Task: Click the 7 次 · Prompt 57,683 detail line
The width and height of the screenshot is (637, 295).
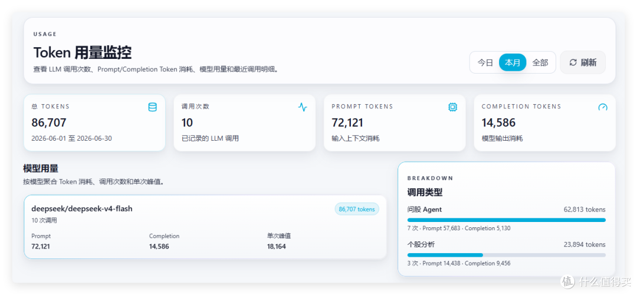Action: (459, 228)
